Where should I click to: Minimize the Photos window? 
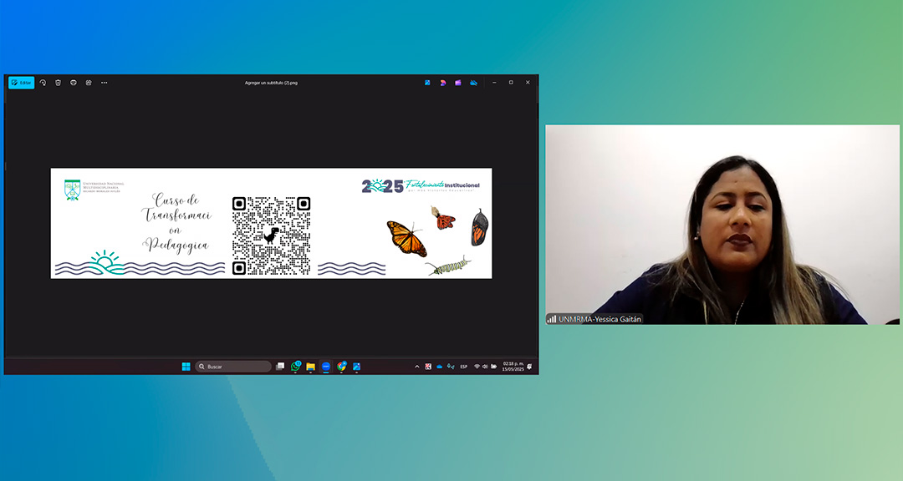click(494, 83)
